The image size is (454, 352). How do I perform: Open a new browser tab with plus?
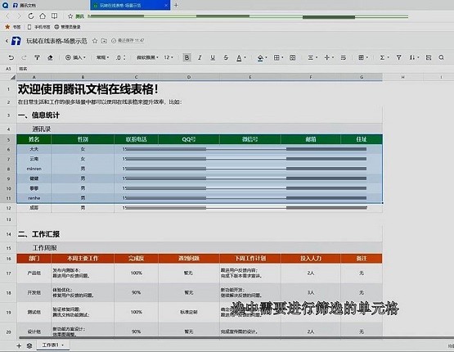[x=176, y=5]
